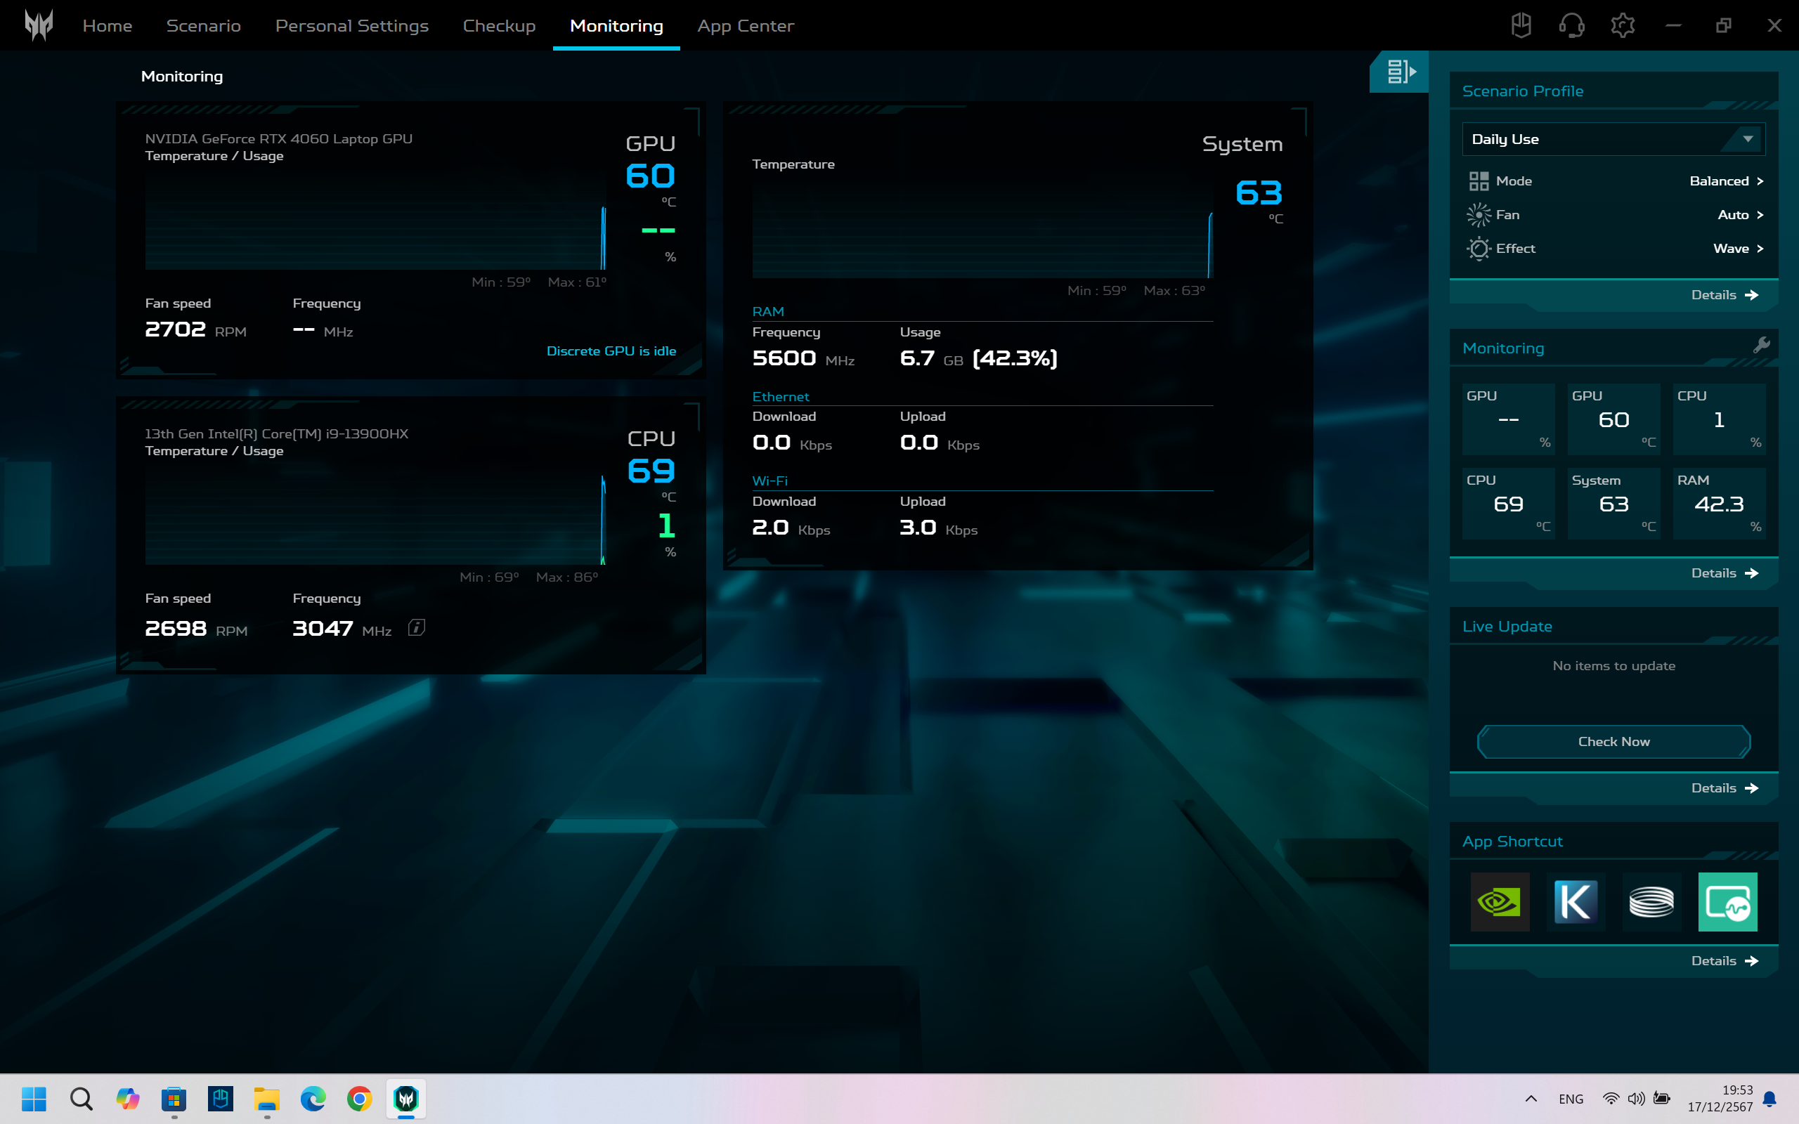Image resolution: width=1799 pixels, height=1124 pixels.
Task: Open the notification bell icon
Action: click(x=1770, y=1099)
